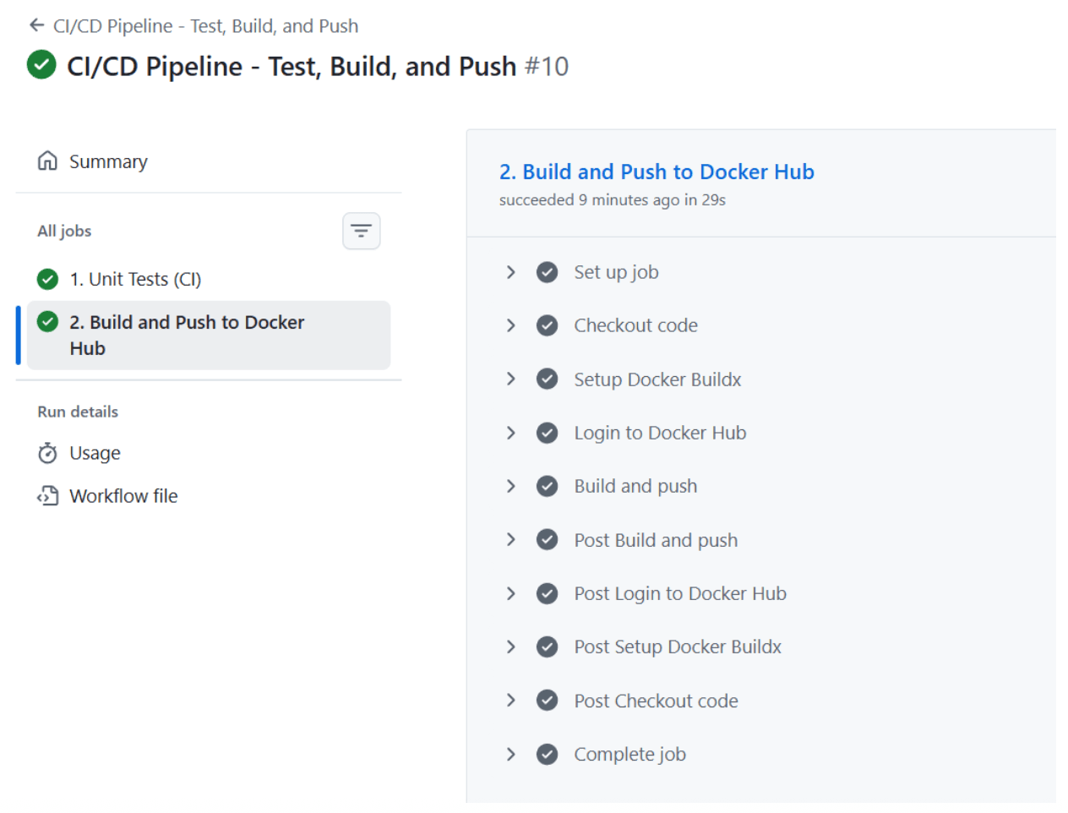This screenshot has height=813, width=1068.
Task: Open the job filter icon button
Action: tap(361, 231)
